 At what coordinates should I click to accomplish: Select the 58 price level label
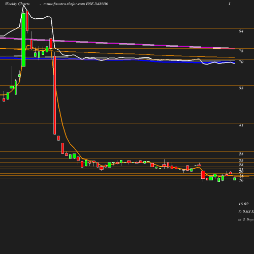pyautogui.click(x=241, y=88)
